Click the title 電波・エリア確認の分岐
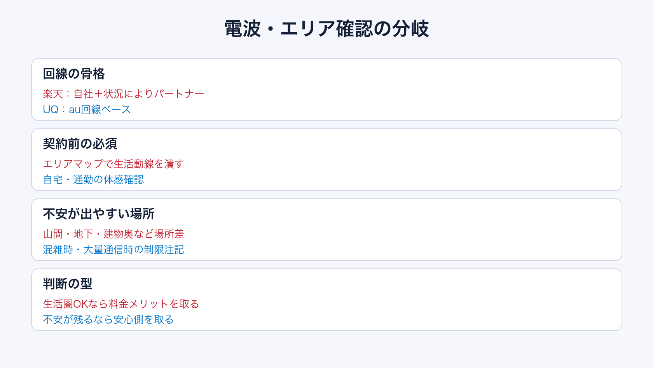Screen dimensions: 653x368 (326, 29)
